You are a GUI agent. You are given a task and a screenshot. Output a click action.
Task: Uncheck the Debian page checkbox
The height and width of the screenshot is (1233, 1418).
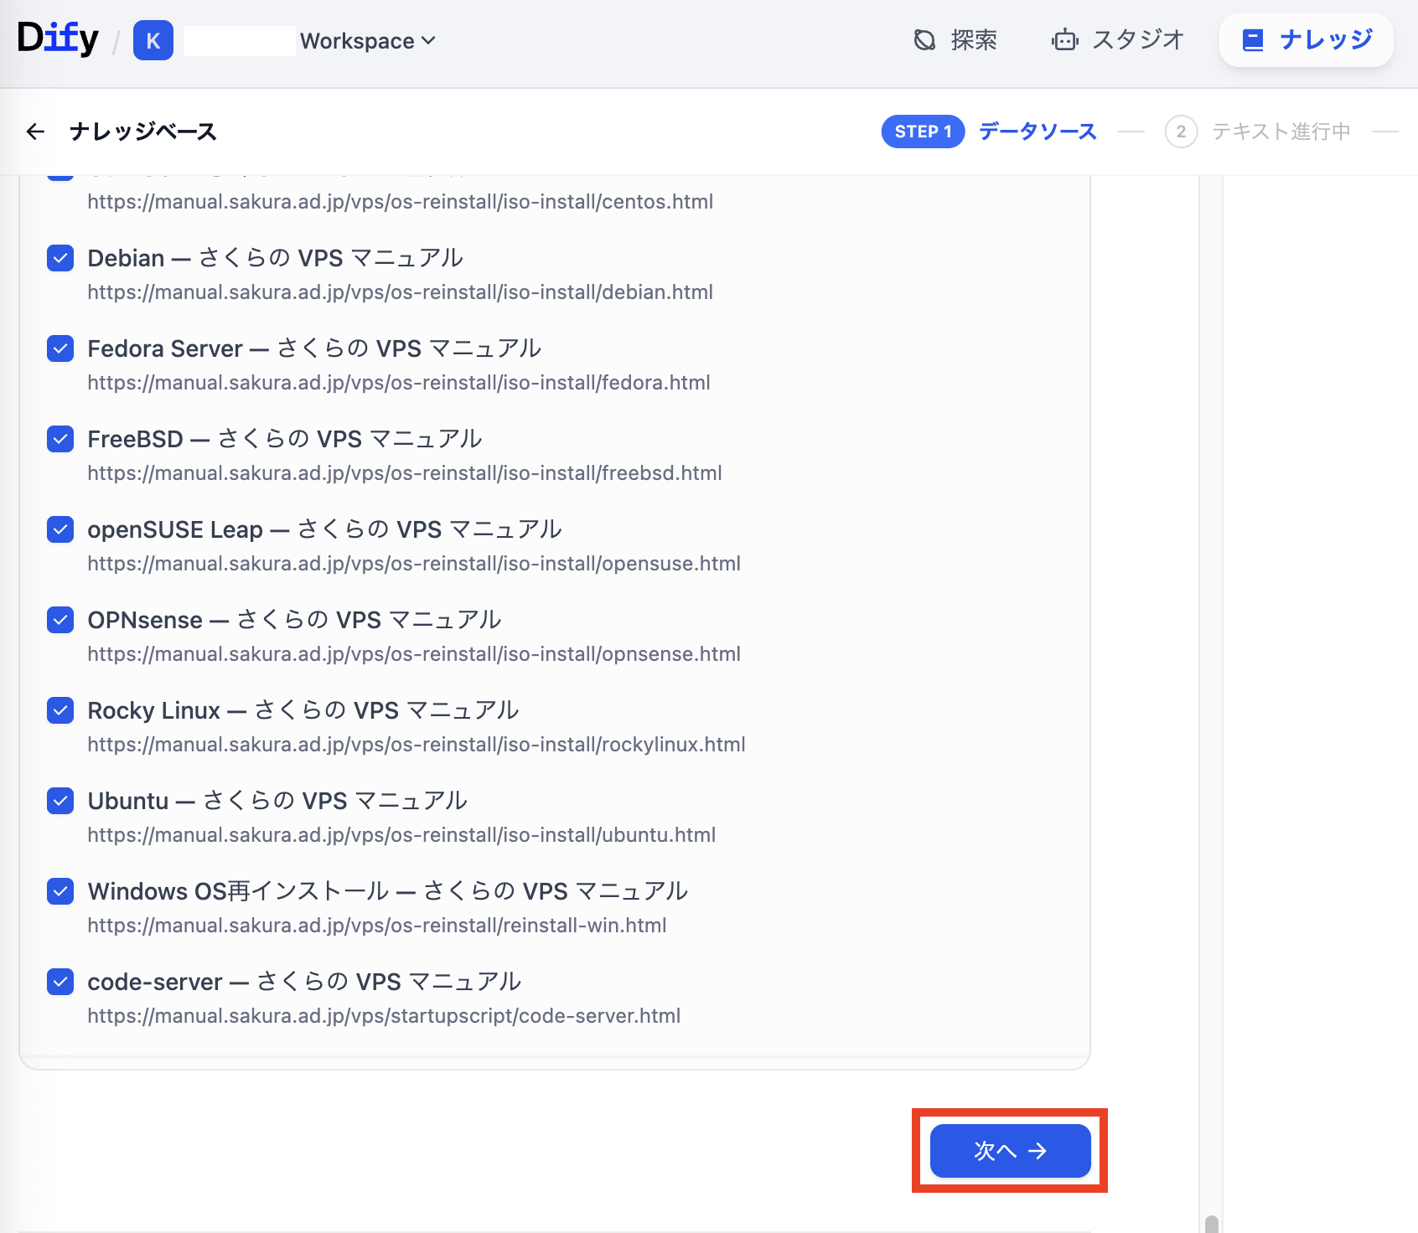point(60,258)
